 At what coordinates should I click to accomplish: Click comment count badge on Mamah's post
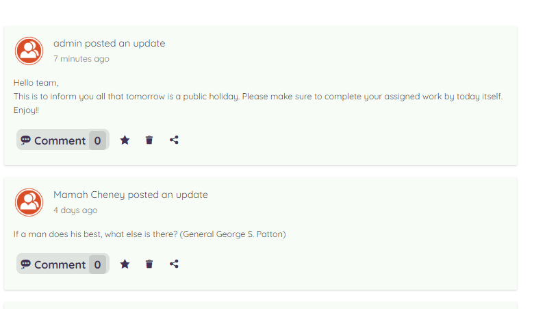(97, 264)
